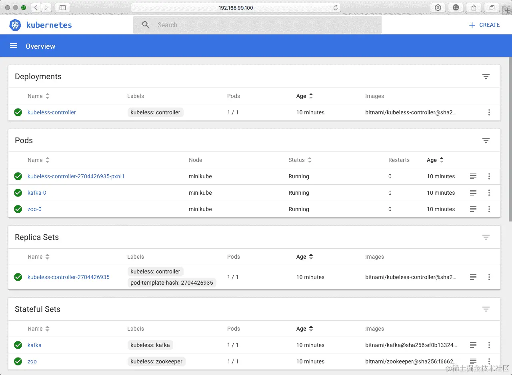Open filter for Deployments card
Viewport: 512px width, 375px height.
[x=486, y=76]
